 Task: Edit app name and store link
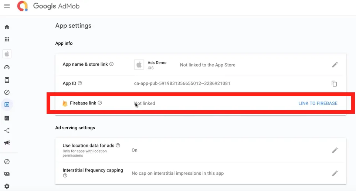tap(335, 65)
